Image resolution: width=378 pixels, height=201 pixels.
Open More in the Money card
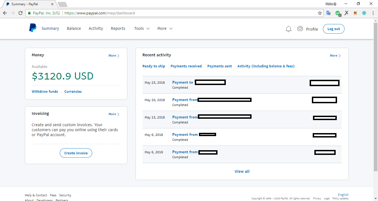click(114, 55)
